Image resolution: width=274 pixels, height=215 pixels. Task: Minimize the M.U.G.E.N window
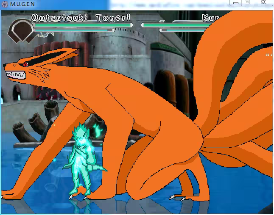(x=236, y=3)
